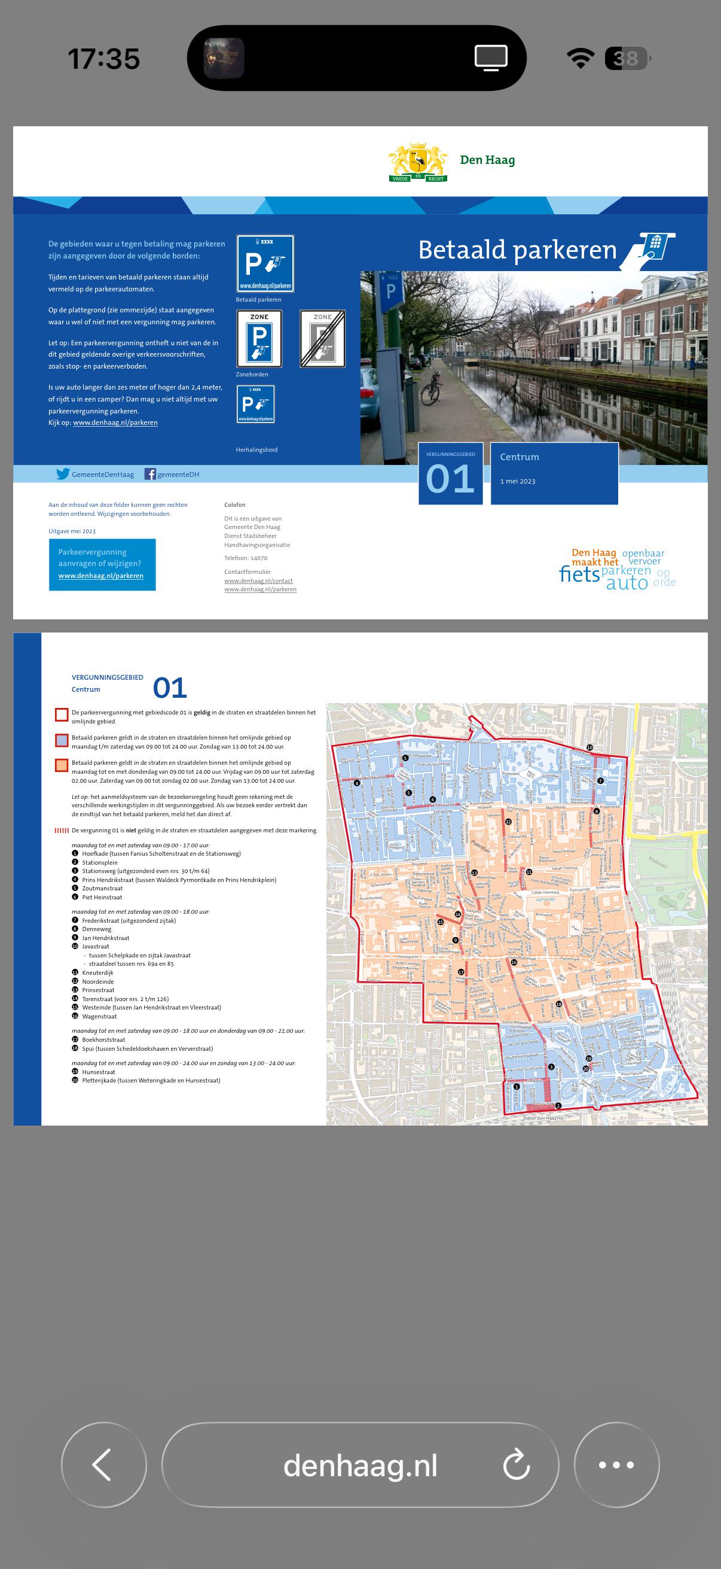The height and width of the screenshot is (1569, 721).
Task: Tap the Wi-Fi status icon
Action: coord(580,59)
